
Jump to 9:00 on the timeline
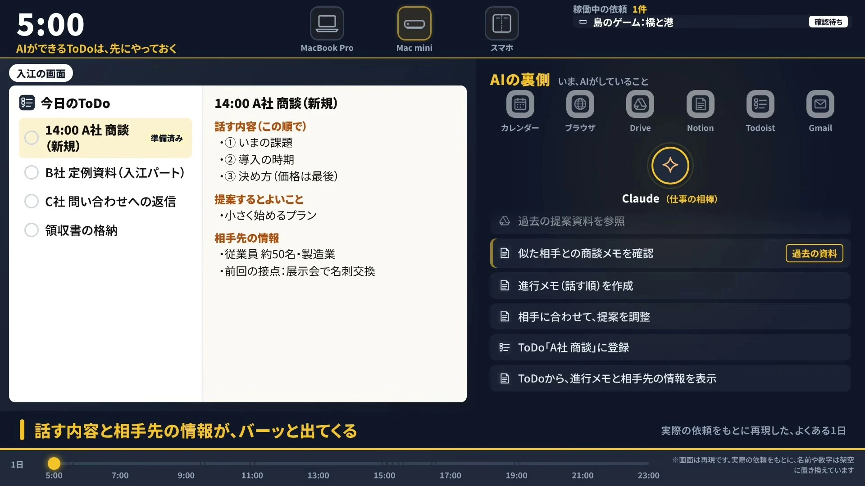point(186,475)
